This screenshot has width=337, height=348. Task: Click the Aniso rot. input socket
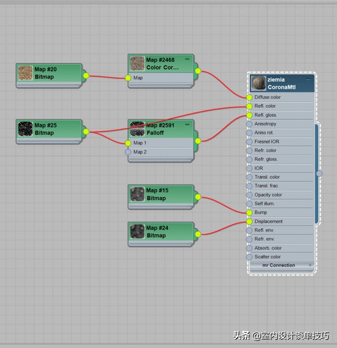(x=249, y=133)
